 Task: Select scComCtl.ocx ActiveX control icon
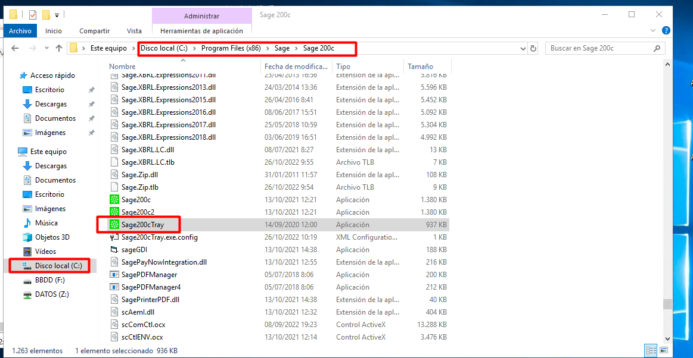[x=114, y=325]
